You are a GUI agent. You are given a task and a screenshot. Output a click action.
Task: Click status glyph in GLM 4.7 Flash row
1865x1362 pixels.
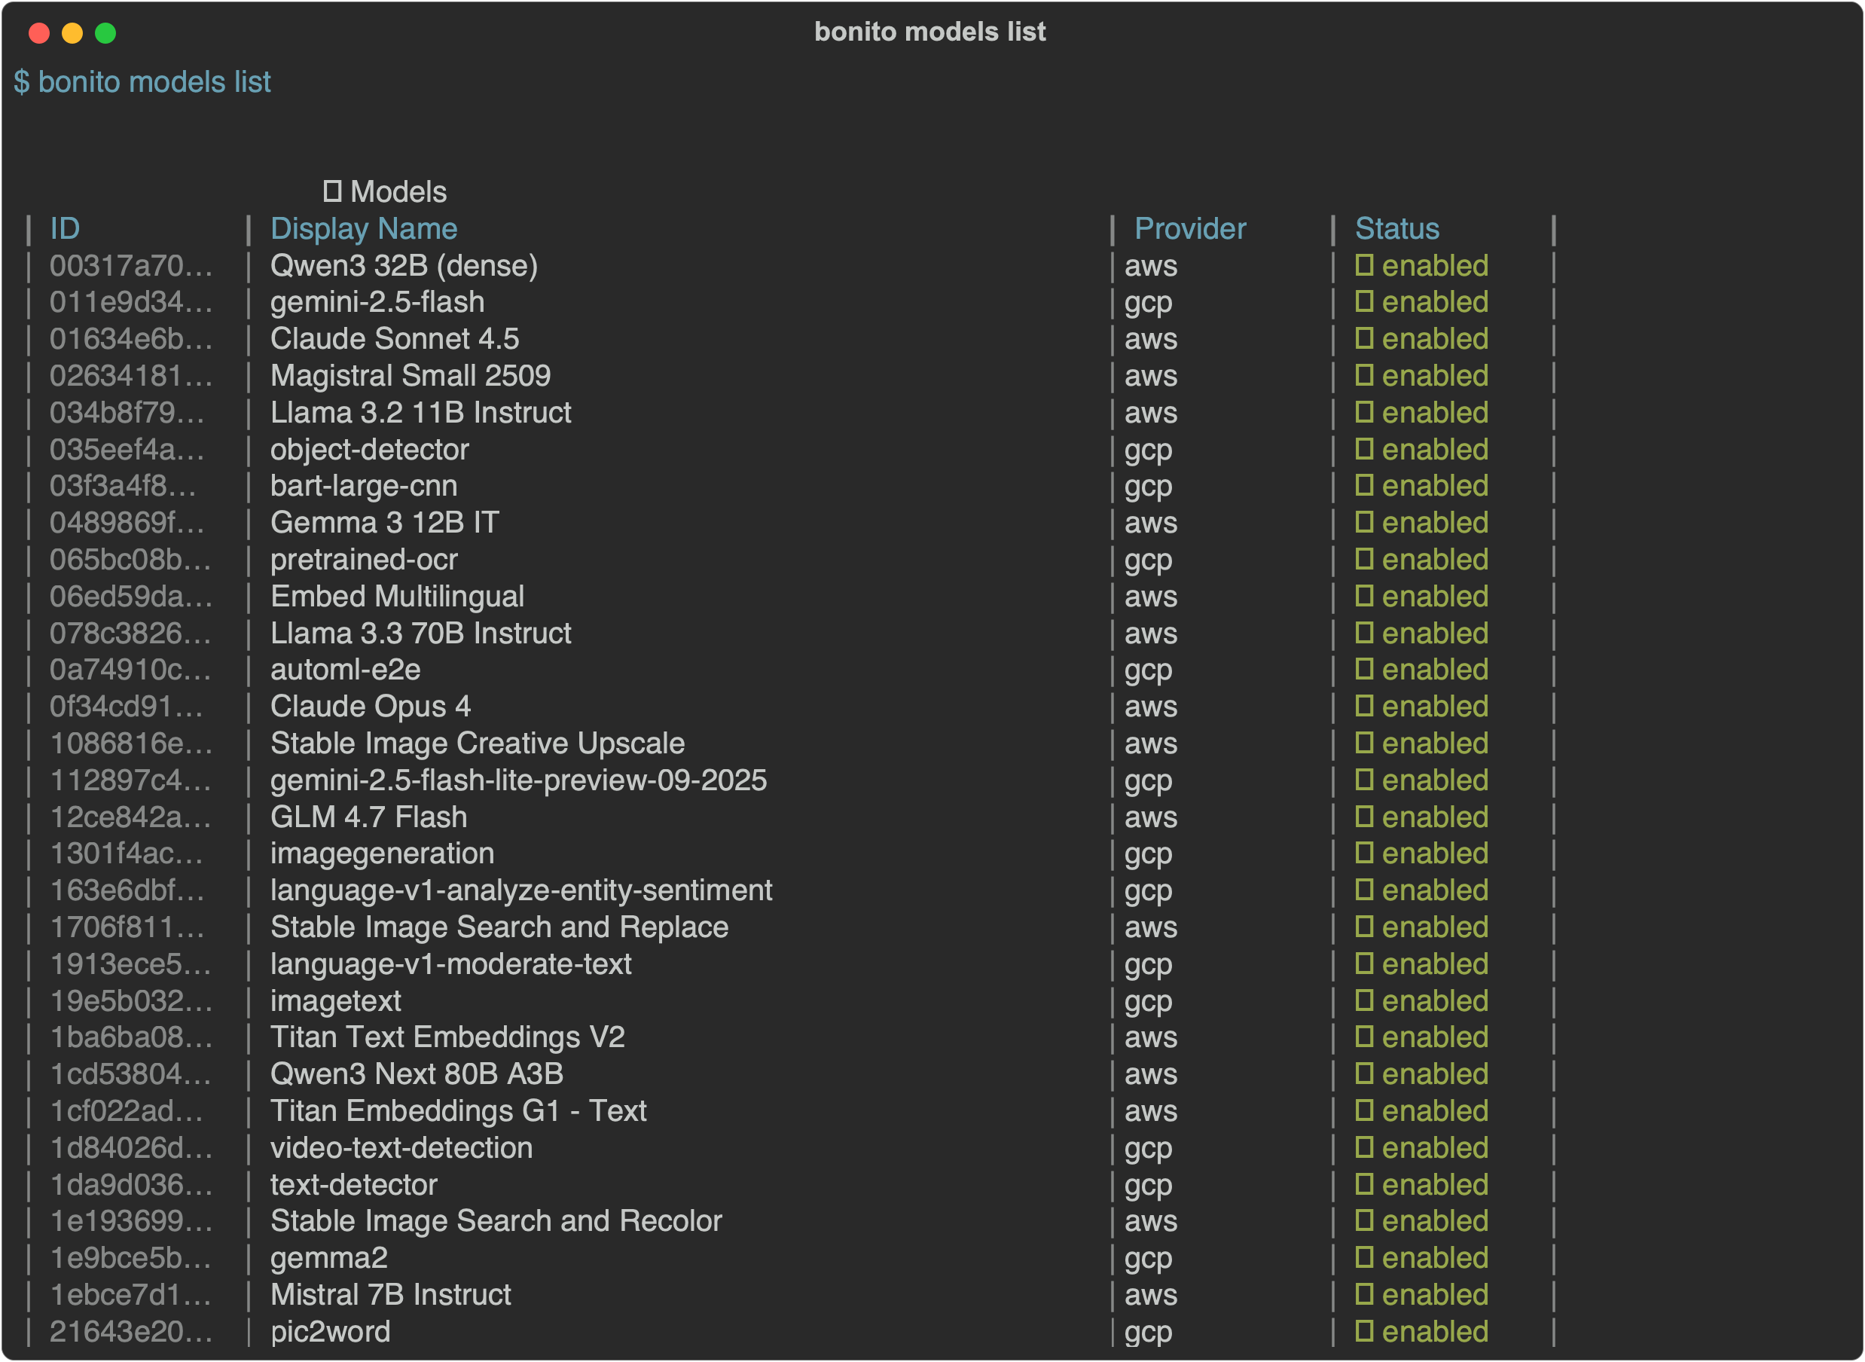click(1364, 817)
